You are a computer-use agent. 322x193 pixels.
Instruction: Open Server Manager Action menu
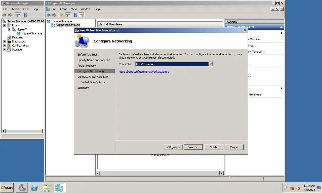click(x=15, y=9)
